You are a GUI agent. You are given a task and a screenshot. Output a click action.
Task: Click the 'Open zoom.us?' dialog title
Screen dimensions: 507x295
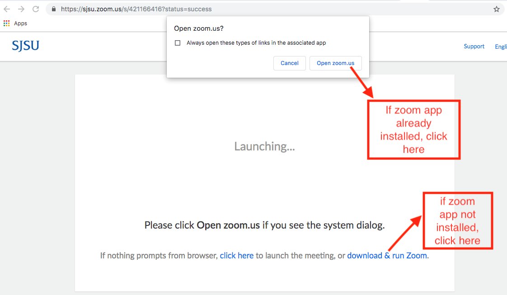point(199,28)
